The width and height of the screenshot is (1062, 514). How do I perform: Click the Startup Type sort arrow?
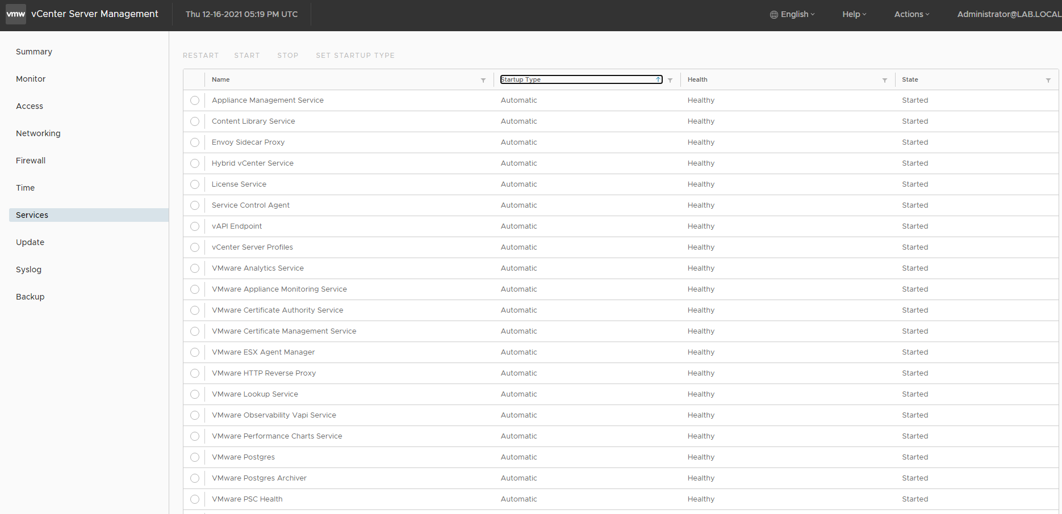click(x=658, y=79)
